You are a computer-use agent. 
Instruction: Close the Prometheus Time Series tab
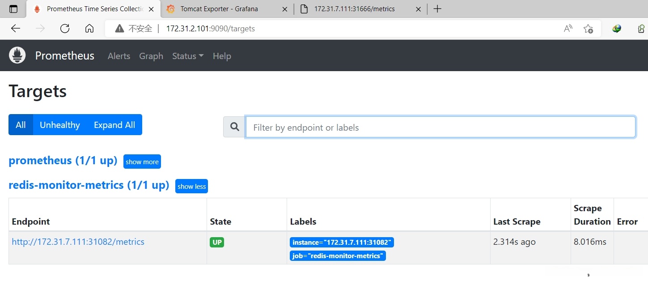152,9
